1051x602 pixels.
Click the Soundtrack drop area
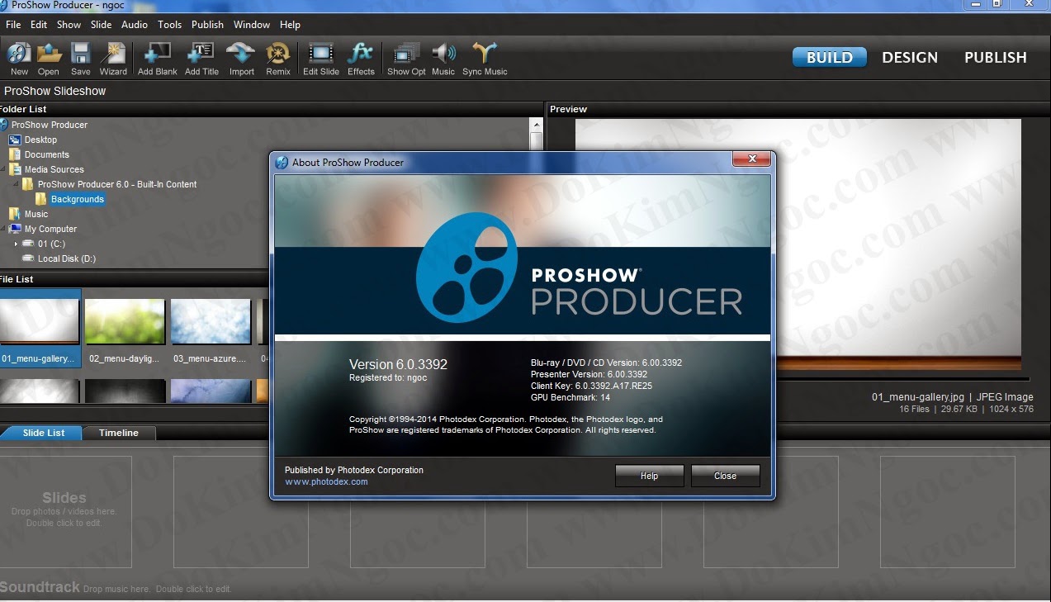pyautogui.click(x=116, y=587)
